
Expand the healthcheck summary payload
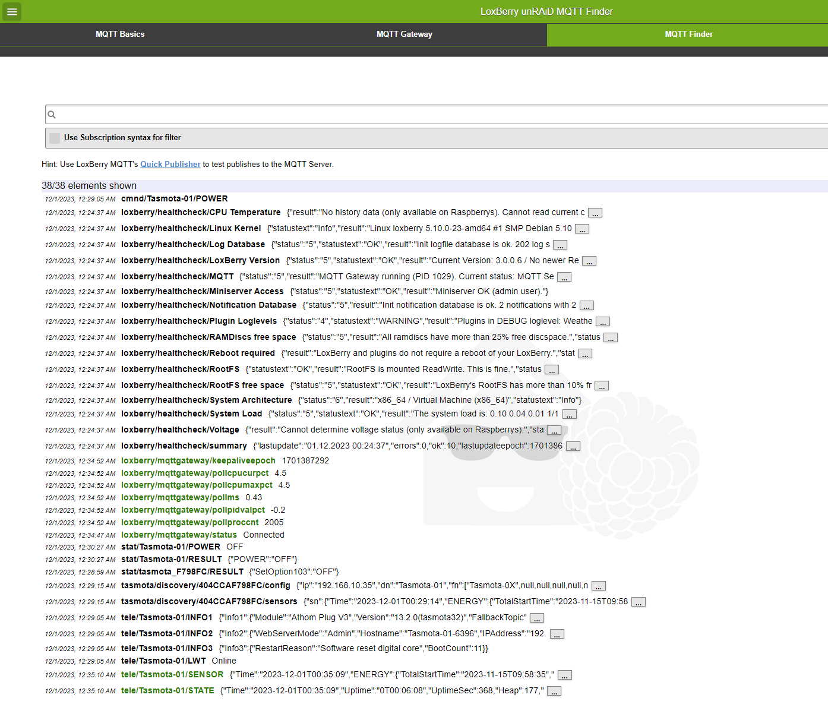tap(573, 447)
